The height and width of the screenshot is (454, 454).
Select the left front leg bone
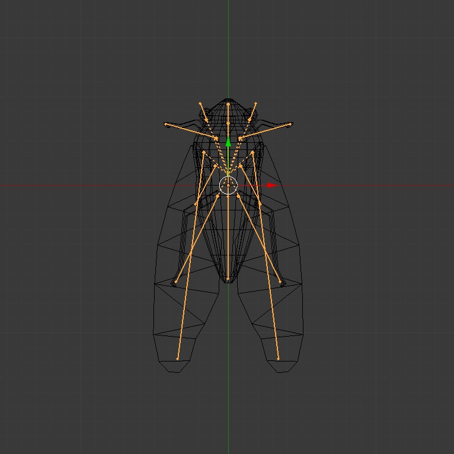click(x=191, y=132)
